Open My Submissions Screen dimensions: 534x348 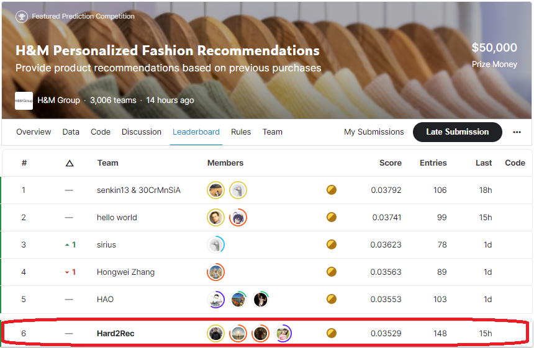(x=374, y=132)
